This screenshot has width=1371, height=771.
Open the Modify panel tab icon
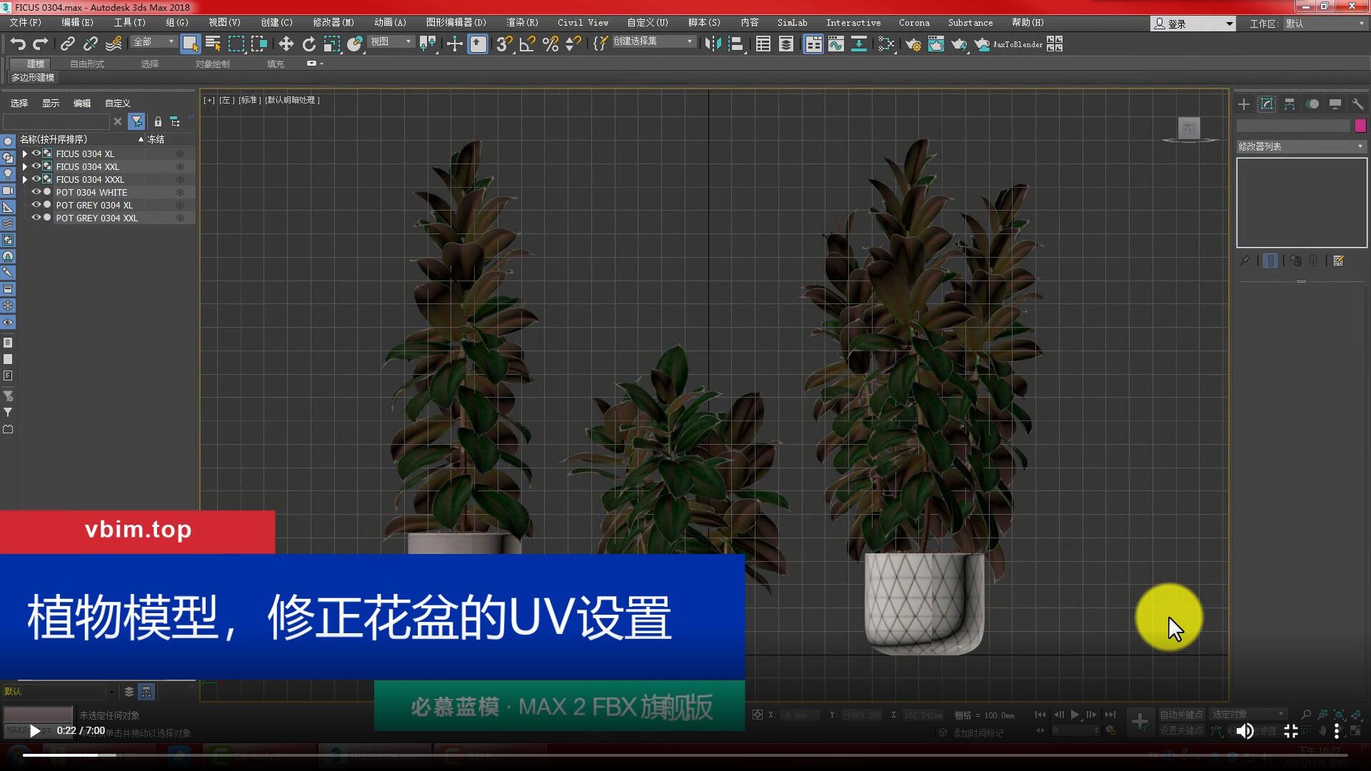tap(1266, 104)
